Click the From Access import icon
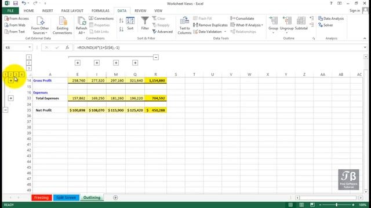Viewport: 371px width, 208px height. pos(6,18)
